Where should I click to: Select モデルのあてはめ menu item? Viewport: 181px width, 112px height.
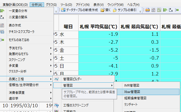click(x=19, y=40)
